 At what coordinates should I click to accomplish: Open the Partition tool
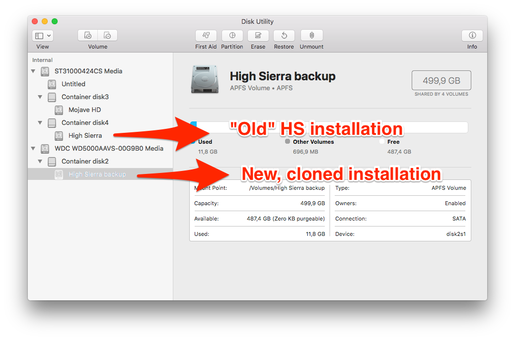click(x=232, y=35)
